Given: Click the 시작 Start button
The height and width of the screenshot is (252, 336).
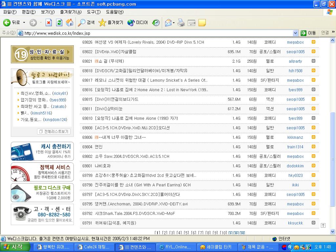Looking at the screenshot, I should 14,247.
